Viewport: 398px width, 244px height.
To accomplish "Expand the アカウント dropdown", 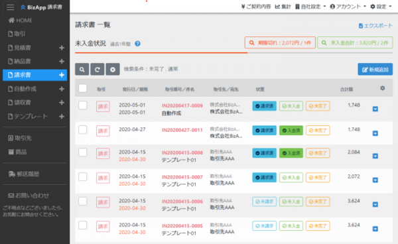I will click(x=348, y=7).
